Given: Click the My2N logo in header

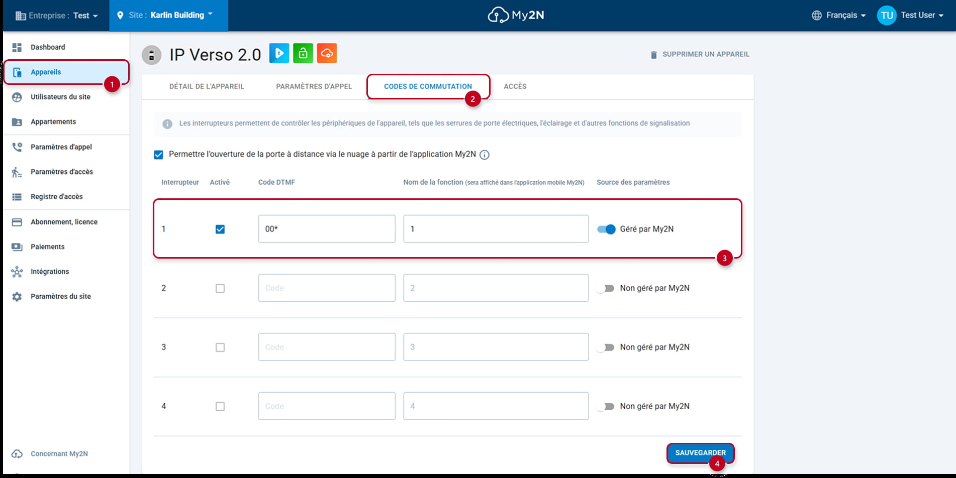Looking at the screenshot, I should (516, 15).
